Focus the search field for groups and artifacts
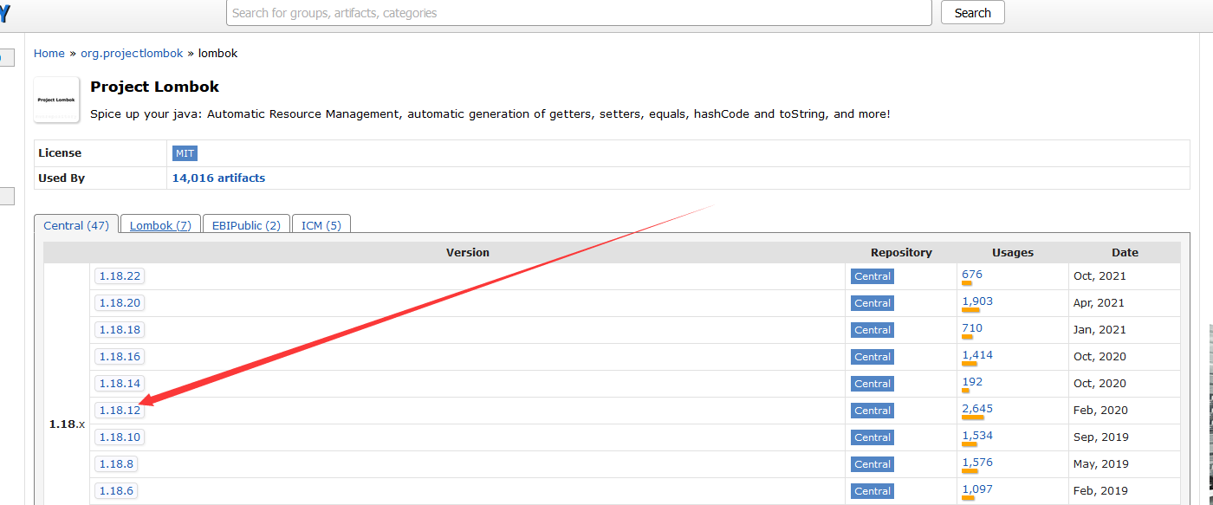1213x505 pixels. [x=579, y=13]
